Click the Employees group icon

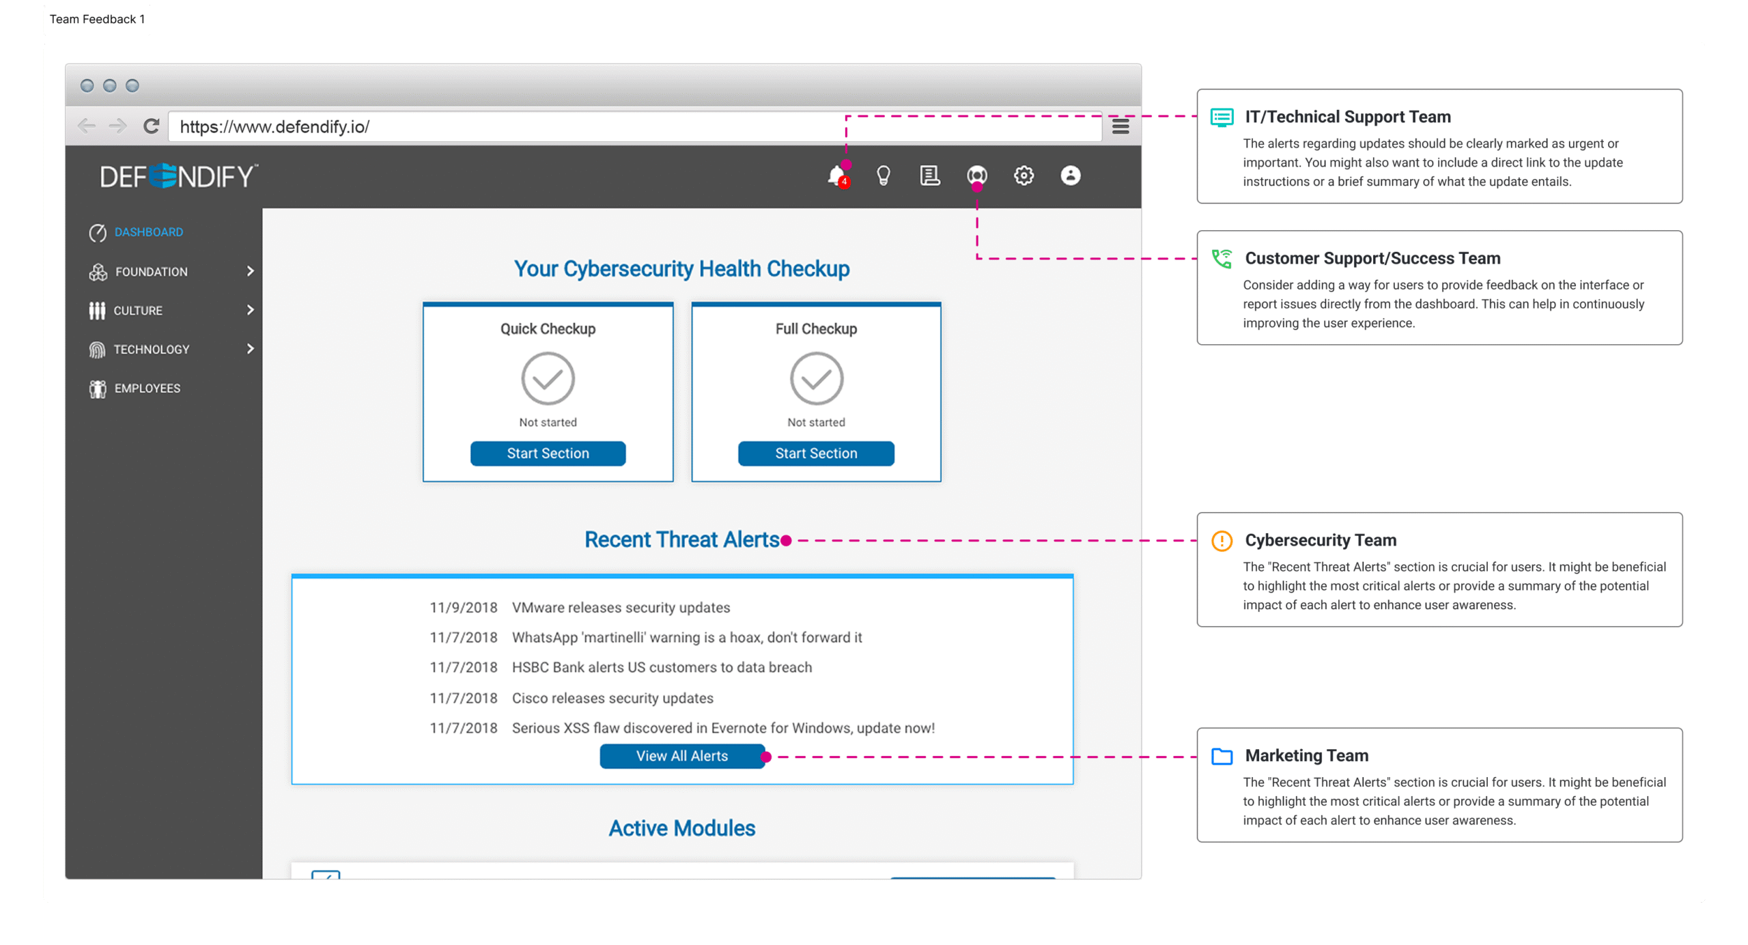(98, 389)
